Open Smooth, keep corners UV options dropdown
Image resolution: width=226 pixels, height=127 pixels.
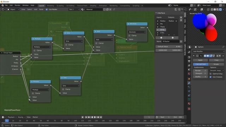217,71
